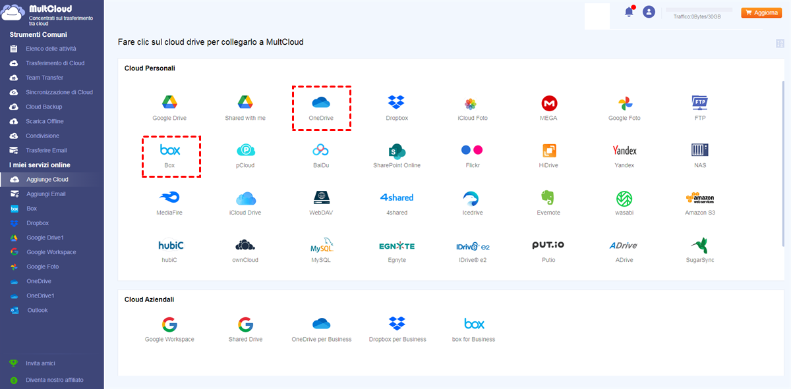791x389 pixels.
Task: Choose the Shared Drive business icon
Action: [245, 330]
